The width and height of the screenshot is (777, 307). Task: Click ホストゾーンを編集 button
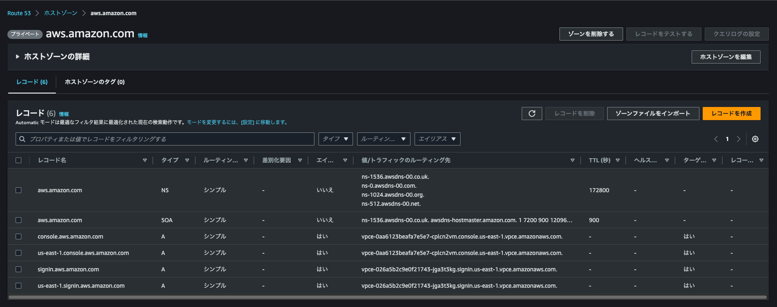[x=726, y=57]
